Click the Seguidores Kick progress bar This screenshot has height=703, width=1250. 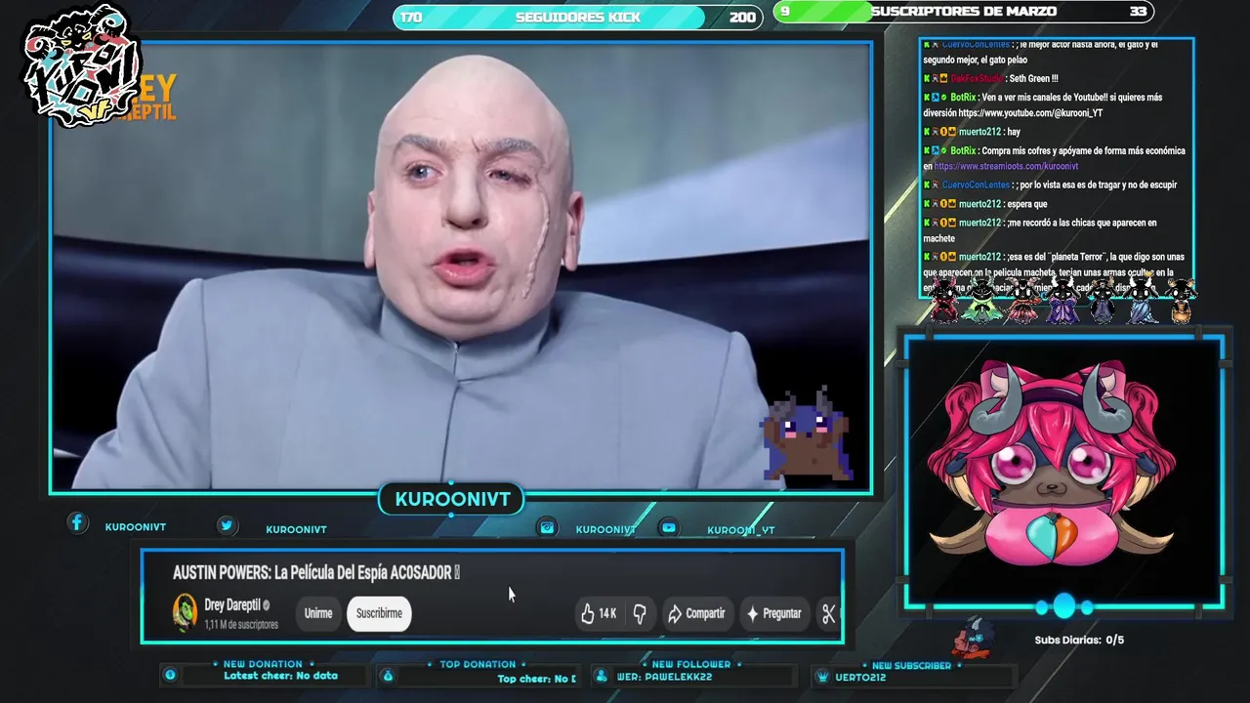(578, 17)
